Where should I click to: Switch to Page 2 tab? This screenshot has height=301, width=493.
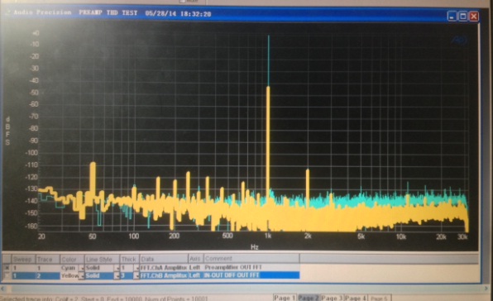pos(309,298)
